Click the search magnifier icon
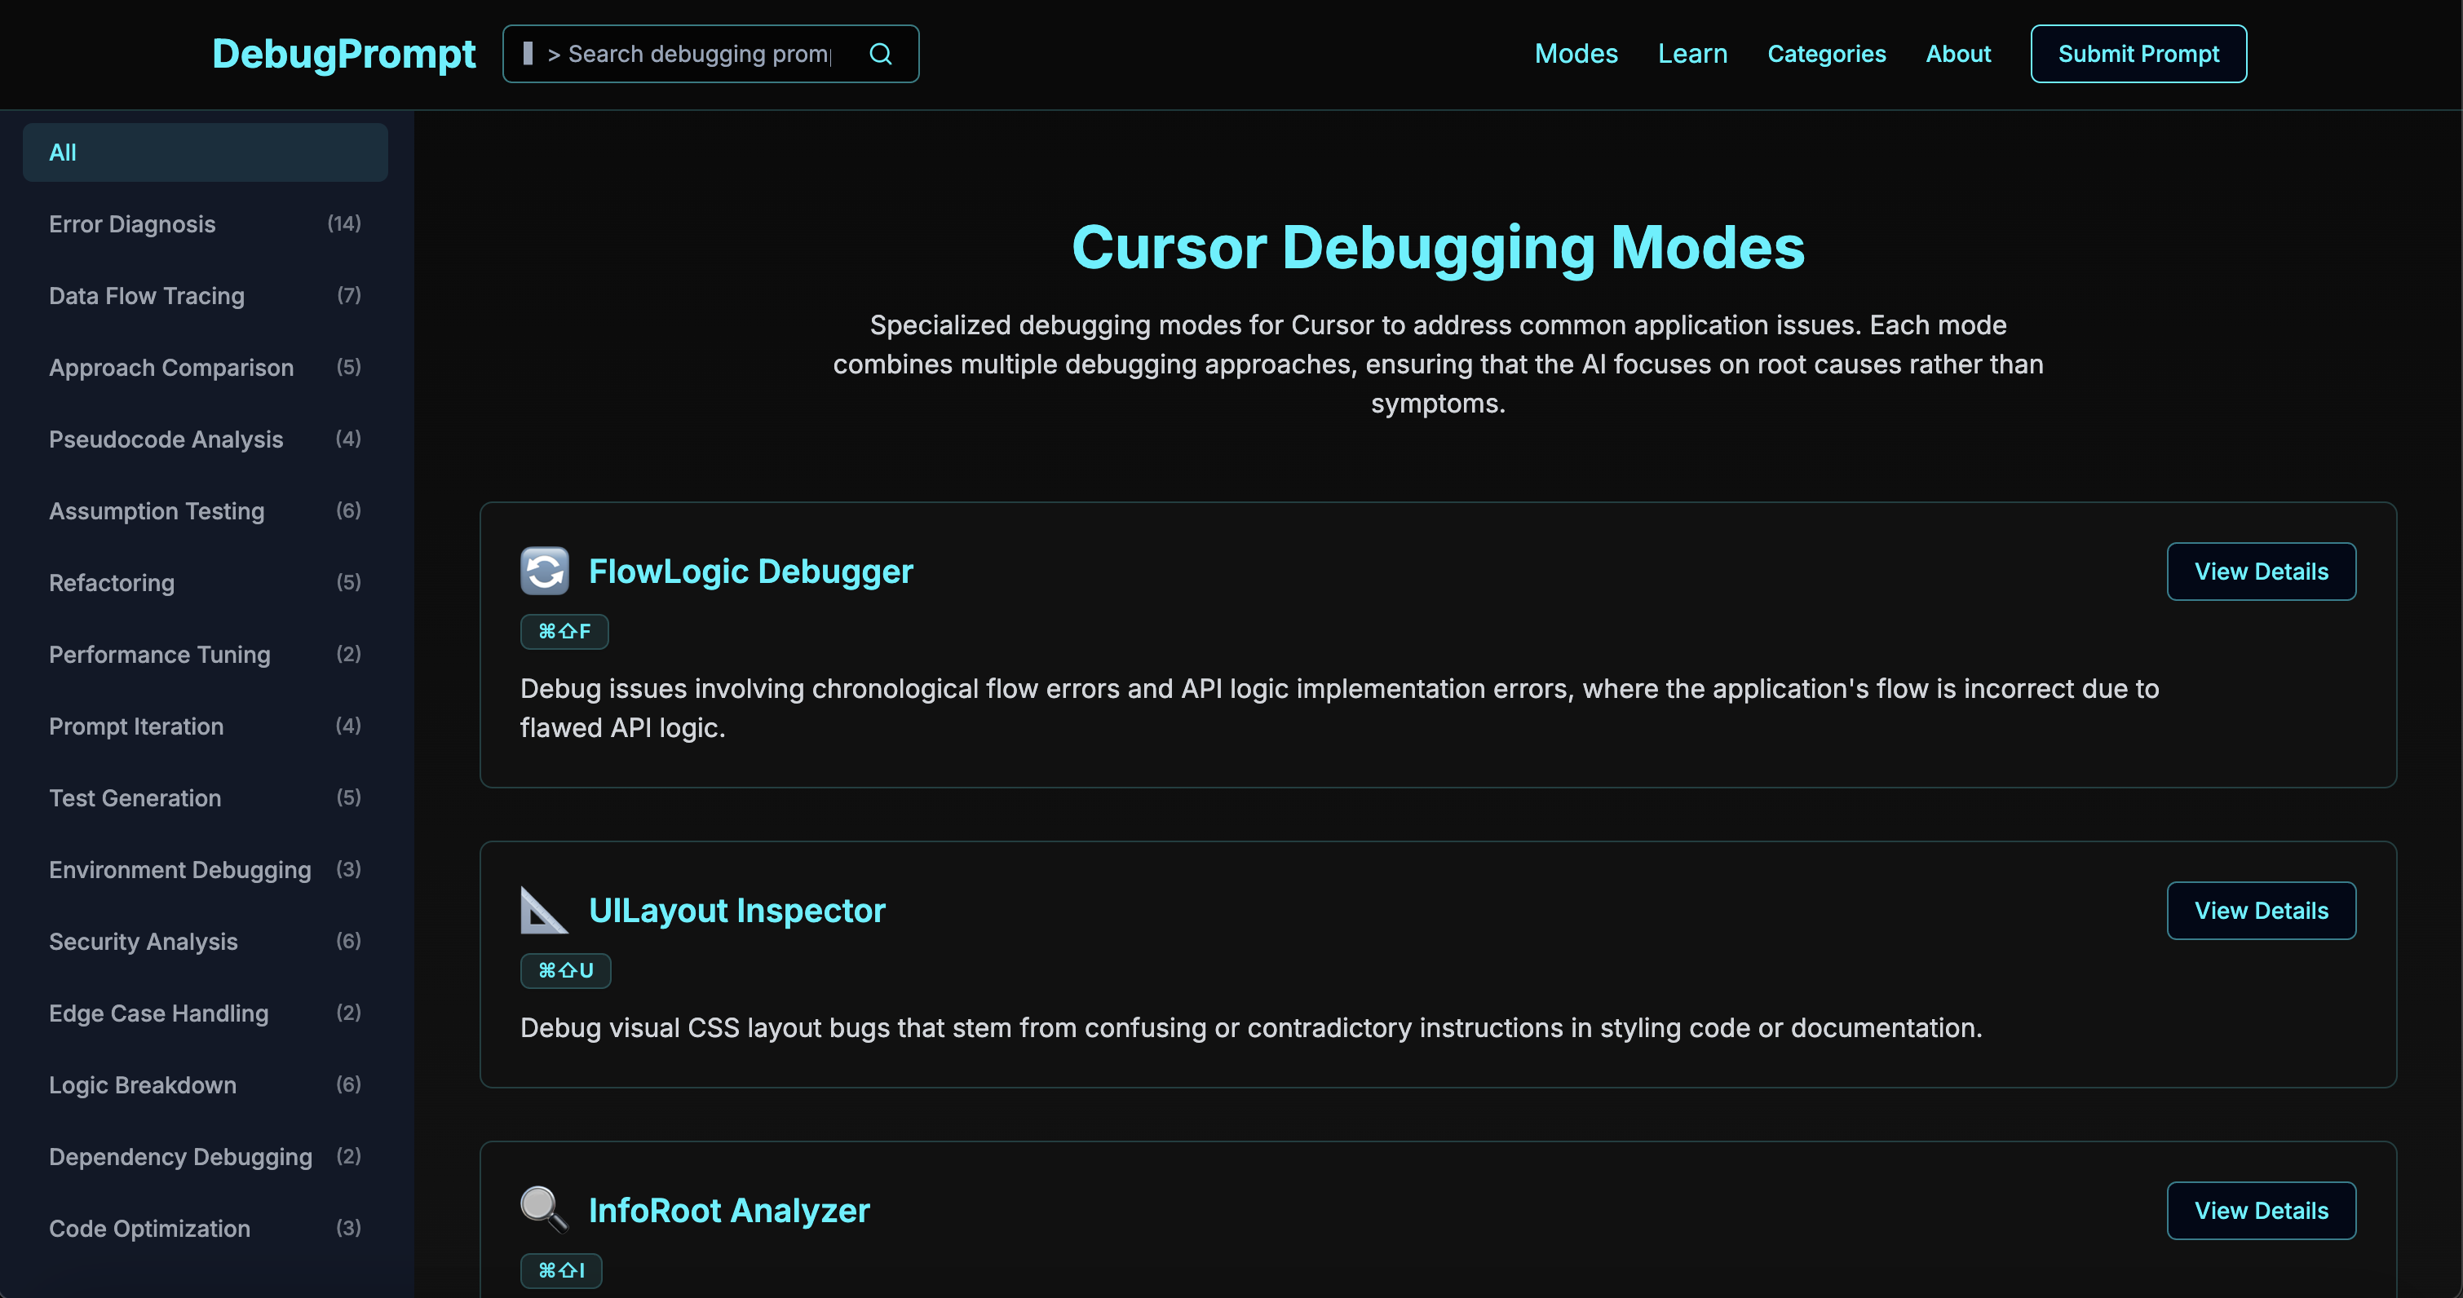 [x=880, y=55]
